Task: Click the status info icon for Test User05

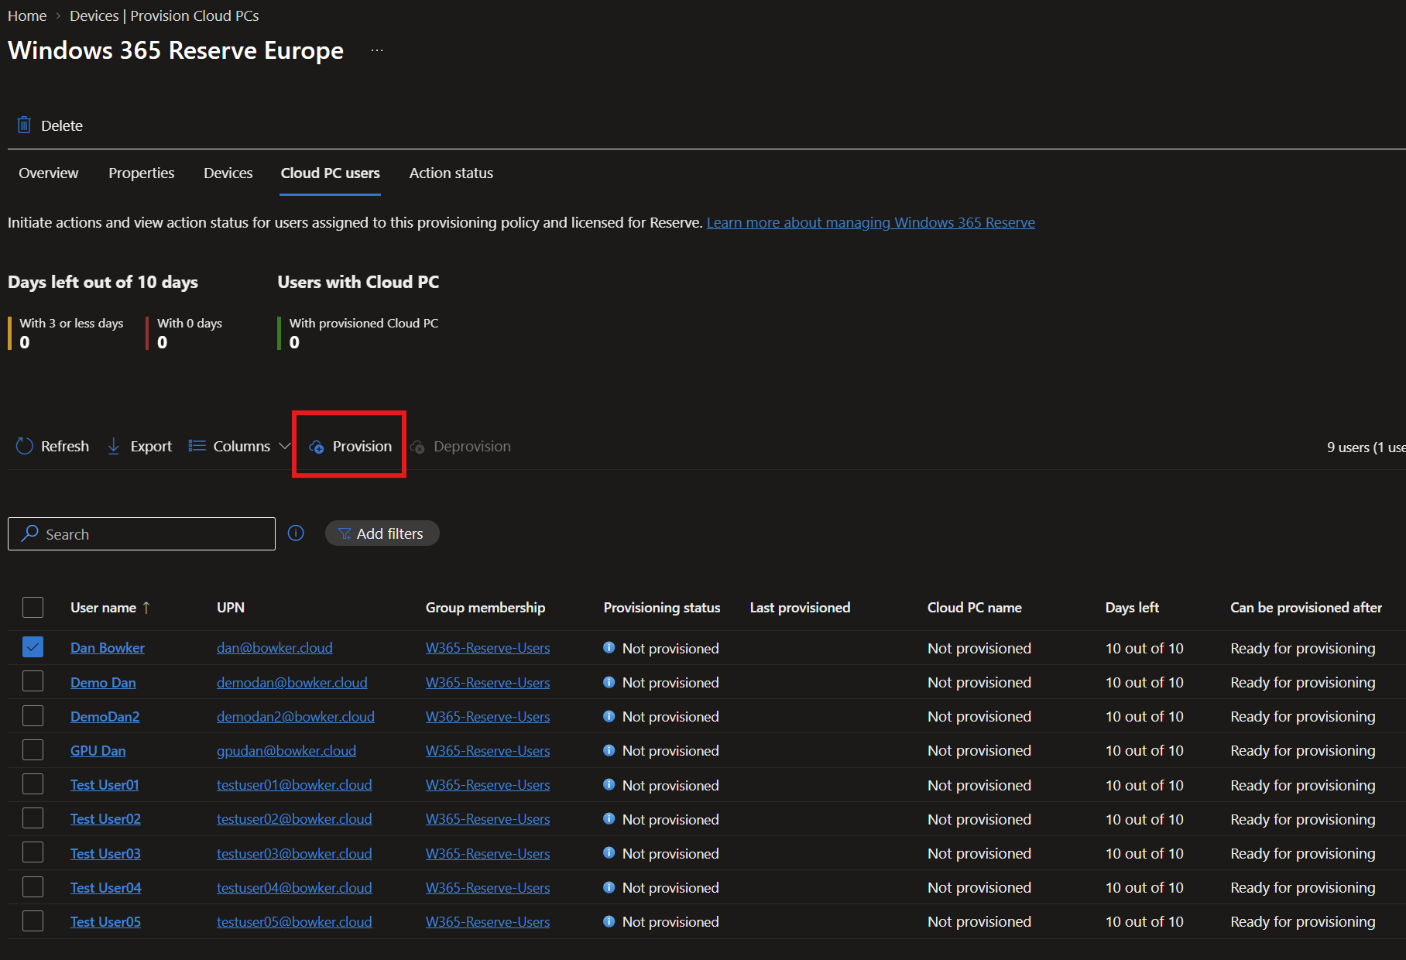Action: click(x=609, y=921)
